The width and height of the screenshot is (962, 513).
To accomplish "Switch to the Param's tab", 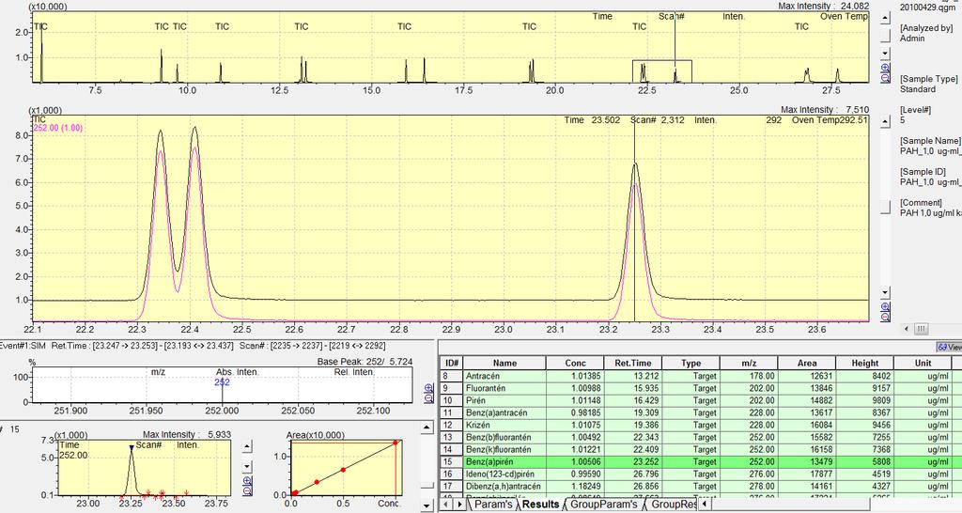I will (x=492, y=505).
